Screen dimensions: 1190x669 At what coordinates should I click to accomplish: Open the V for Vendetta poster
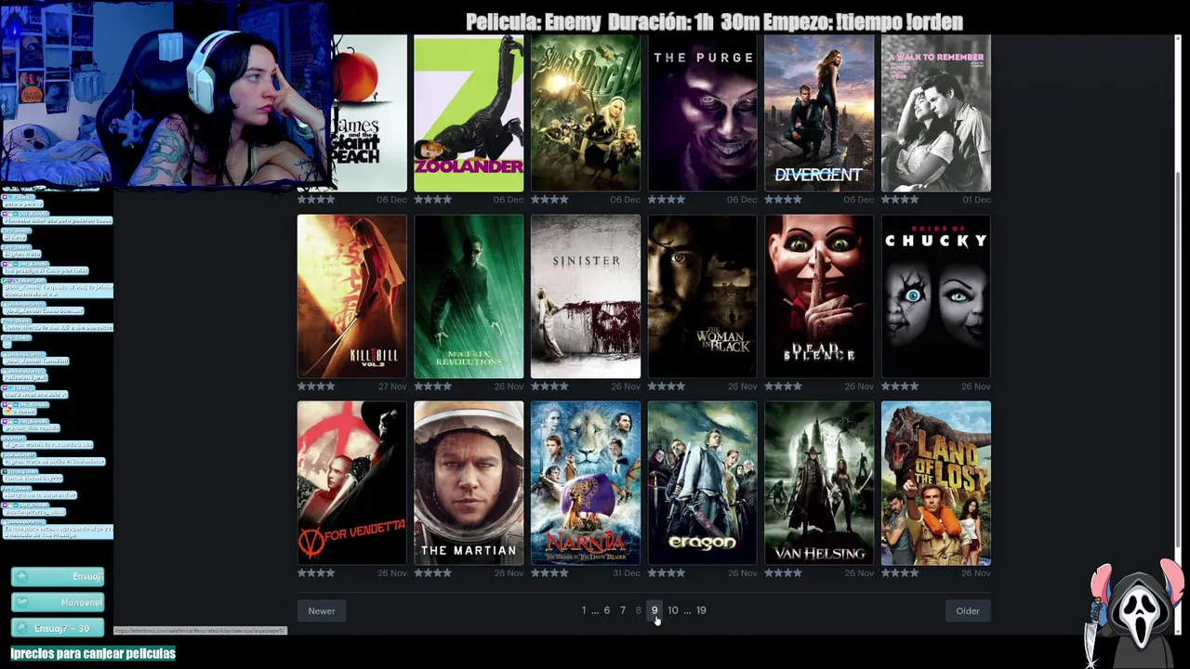pos(352,483)
